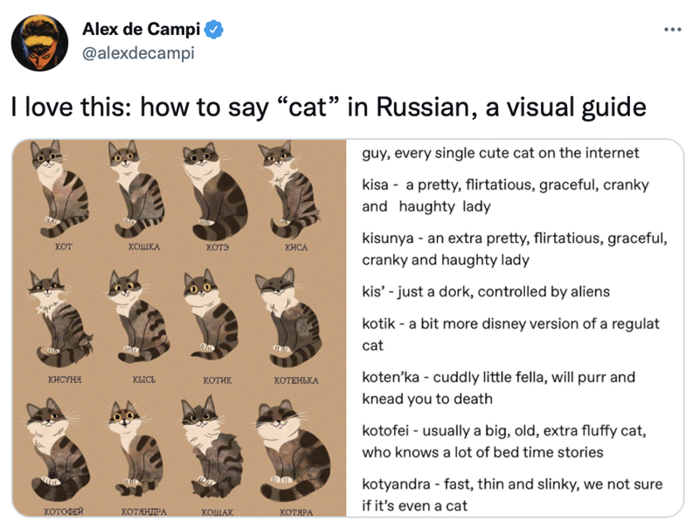Click the cat labeled КОШКА

point(131,191)
